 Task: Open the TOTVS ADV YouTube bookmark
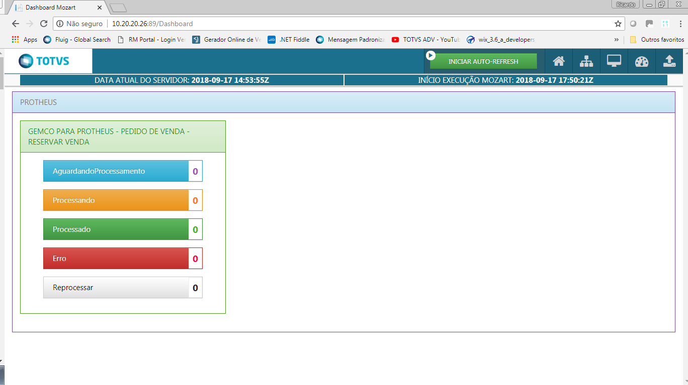click(426, 39)
